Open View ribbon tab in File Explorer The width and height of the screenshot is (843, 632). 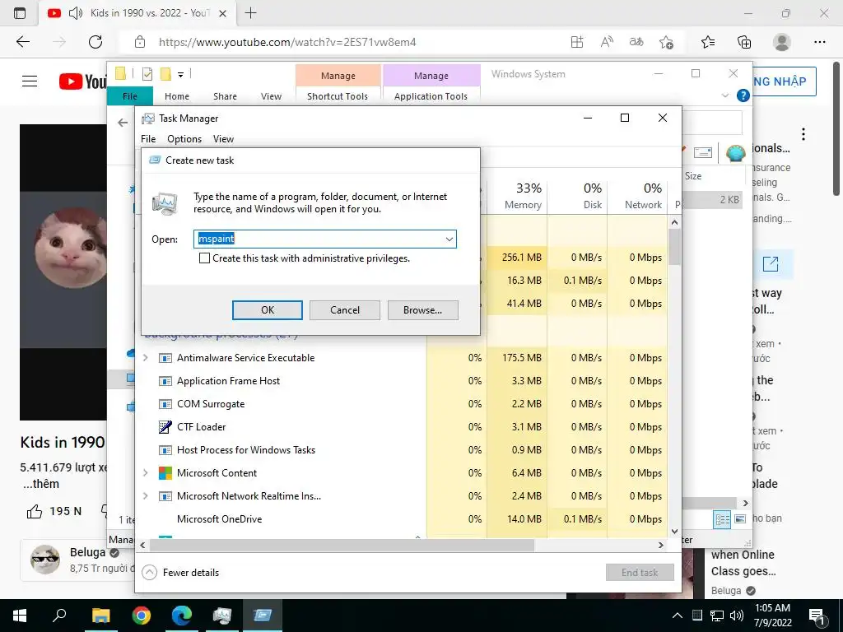[x=271, y=96]
